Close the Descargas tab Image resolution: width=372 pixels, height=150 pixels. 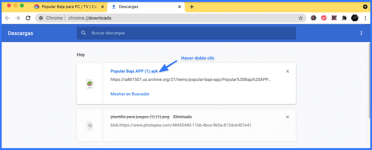pos(180,7)
